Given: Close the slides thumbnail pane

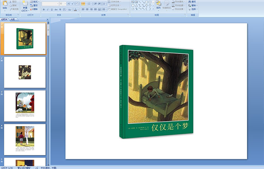Looking at the screenshot, I should pos(48,20).
